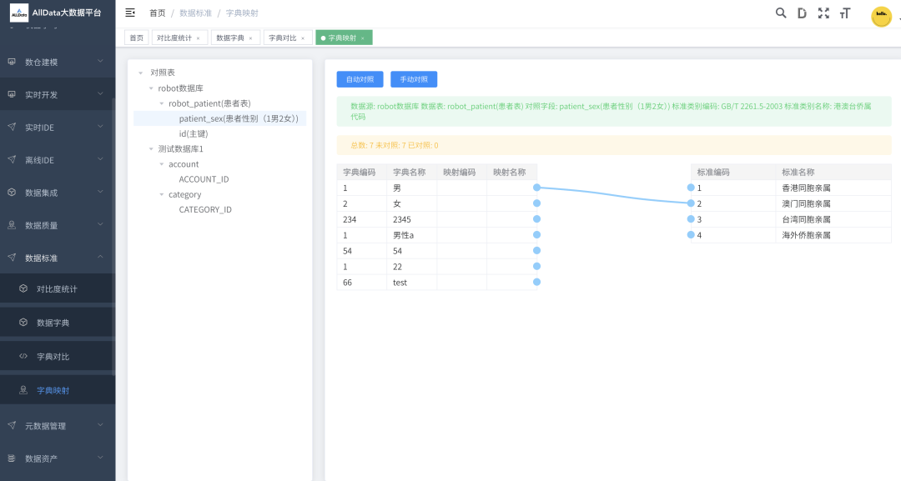This screenshot has width=901, height=481.
Task: Click connector dot beside 台湾同胞亲属
Action: pos(691,219)
